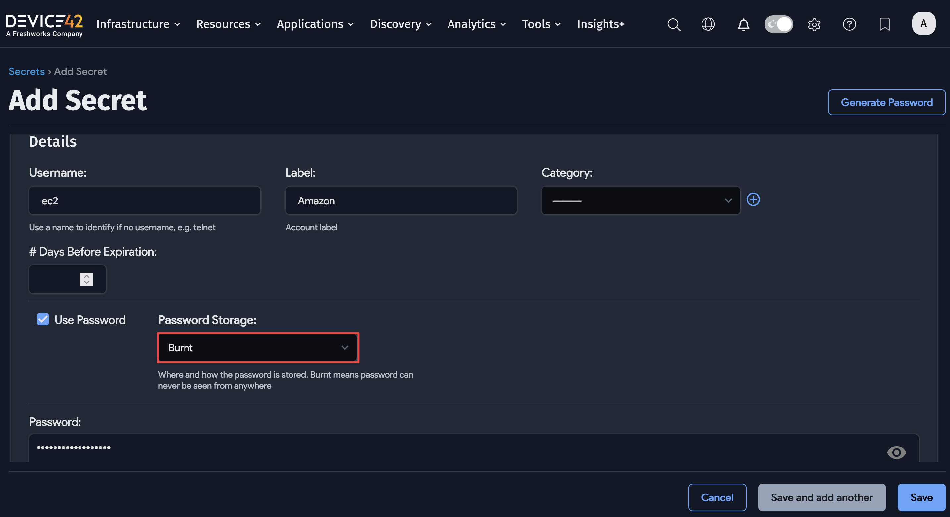950x517 pixels.
Task: Open the Password Storage dropdown
Action: [258, 348]
